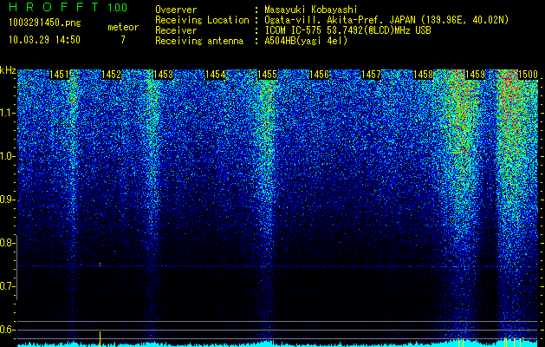Click the ICOM IC-575 receiver value

tap(347, 30)
